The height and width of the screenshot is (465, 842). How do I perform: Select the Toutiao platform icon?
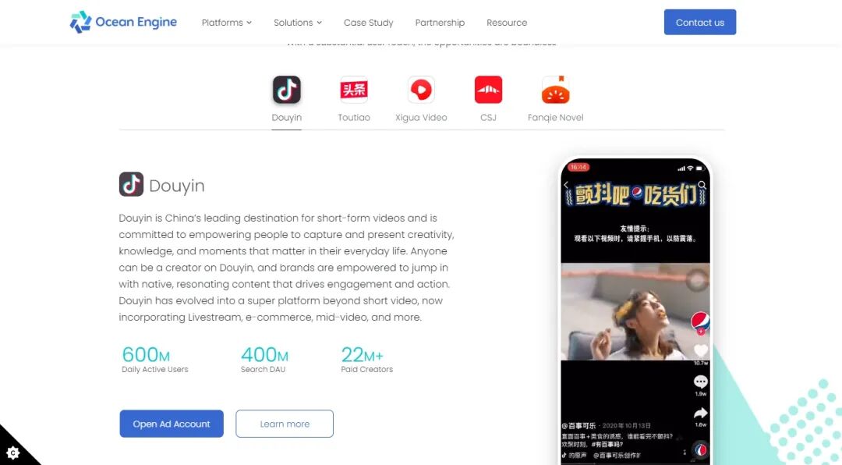[x=354, y=90]
